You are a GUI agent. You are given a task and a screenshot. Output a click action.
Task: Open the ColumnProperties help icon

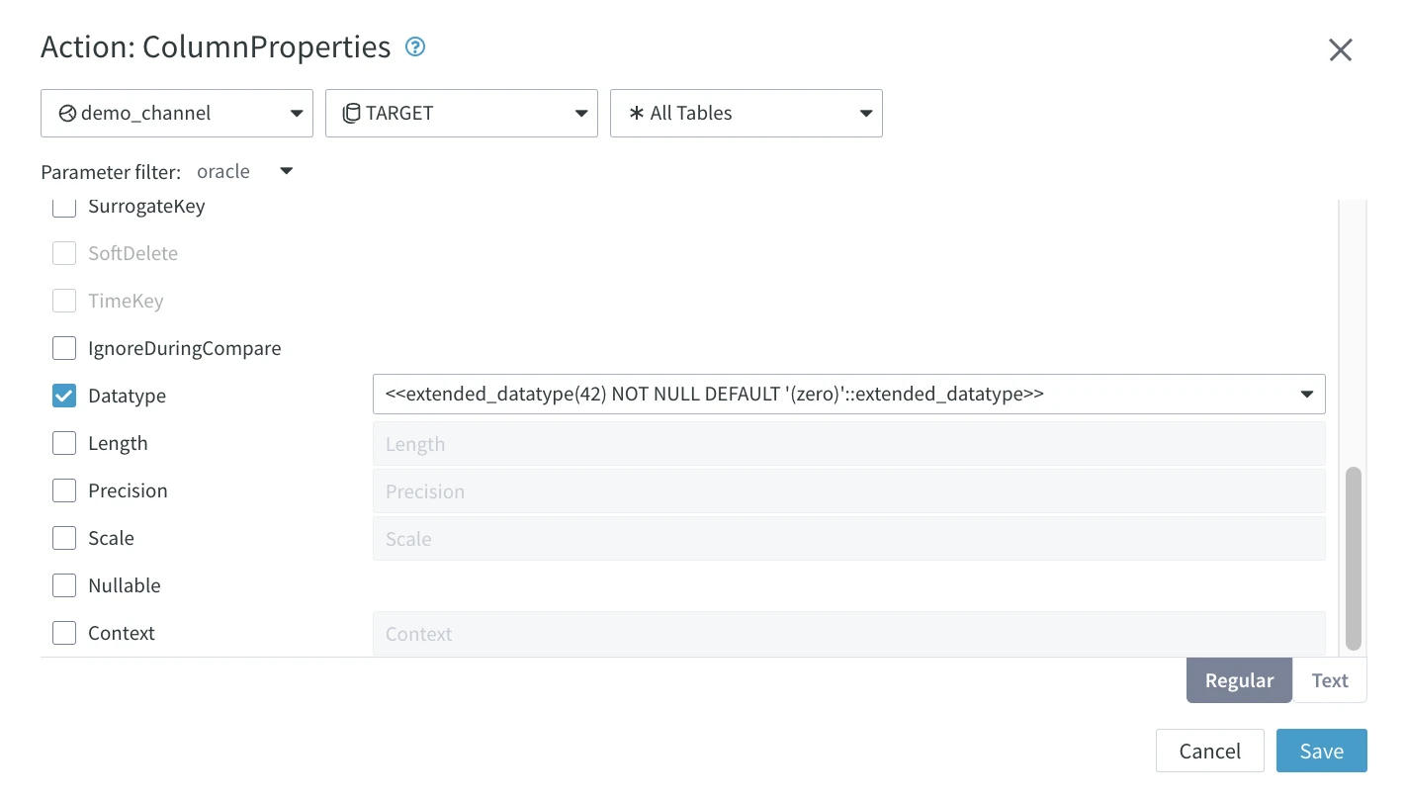click(415, 46)
